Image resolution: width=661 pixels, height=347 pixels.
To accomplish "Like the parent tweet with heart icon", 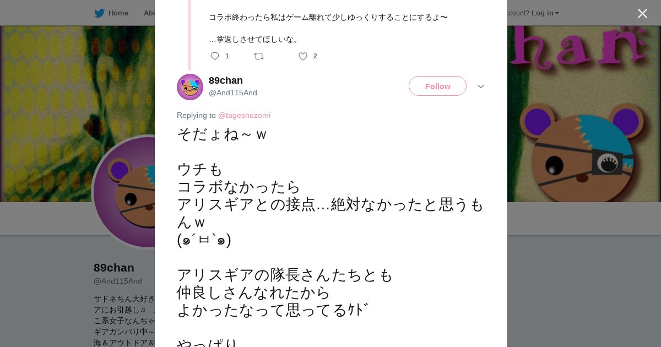I will [x=303, y=56].
